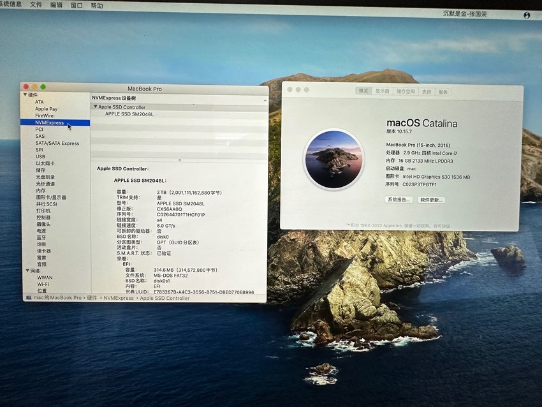Select 储存 in hardware sidebar
The height and width of the screenshot is (407, 542).
pos(40,170)
